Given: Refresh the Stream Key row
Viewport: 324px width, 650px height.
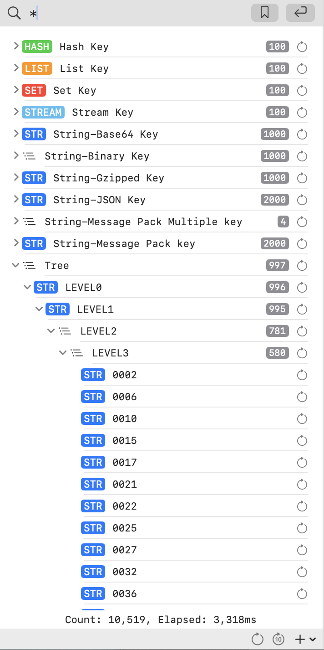Looking at the screenshot, I should (x=302, y=112).
